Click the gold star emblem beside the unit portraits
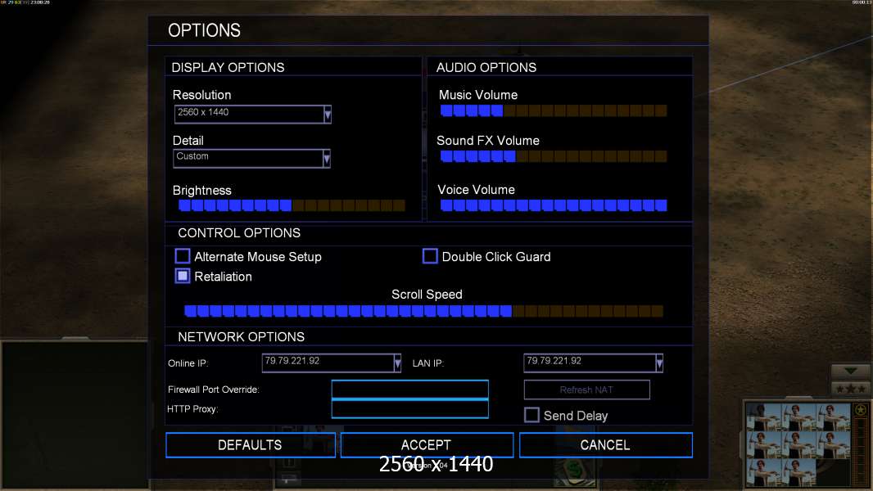 click(861, 410)
